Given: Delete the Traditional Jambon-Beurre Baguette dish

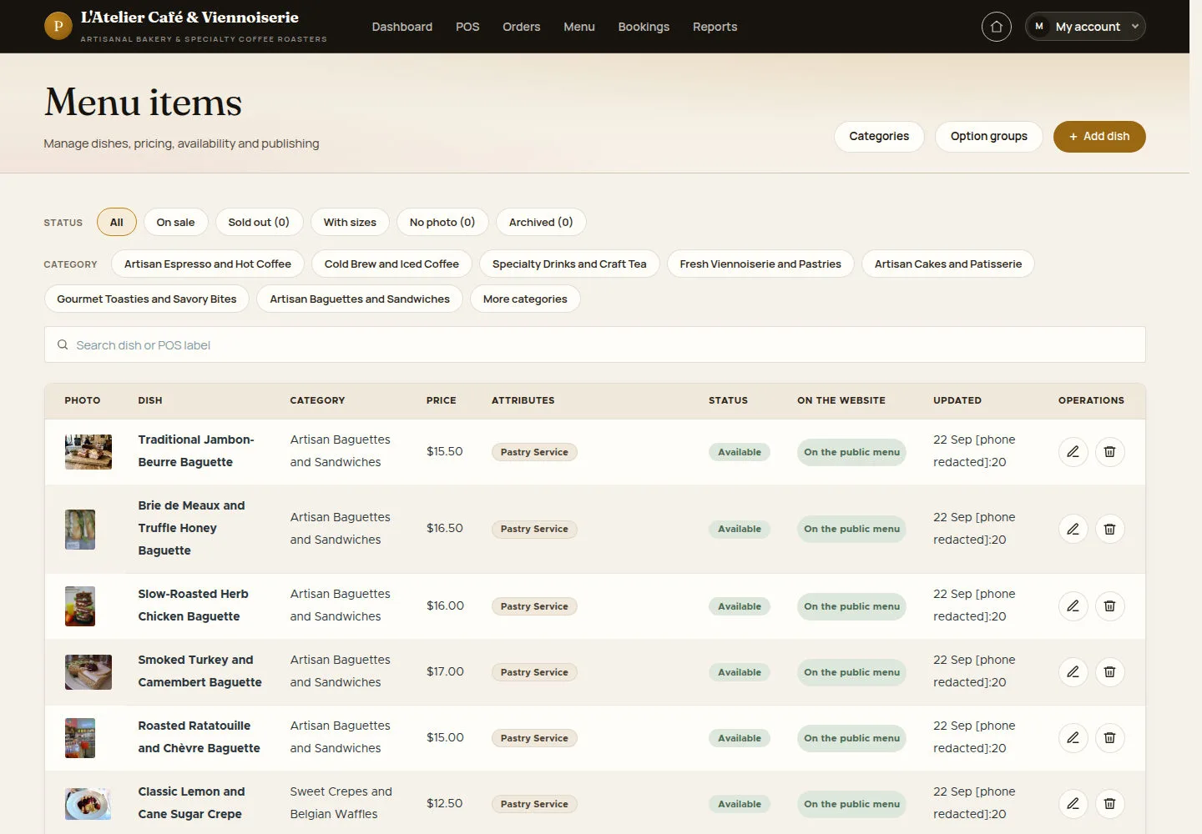Looking at the screenshot, I should (x=1109, y=452).
